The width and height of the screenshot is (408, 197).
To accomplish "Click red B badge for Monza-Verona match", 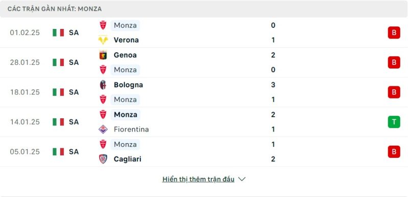I will point(394,32).
